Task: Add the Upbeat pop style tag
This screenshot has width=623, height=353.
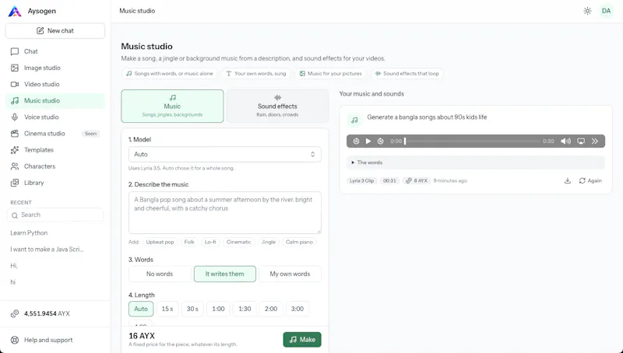Action: (x=160, y=242)
